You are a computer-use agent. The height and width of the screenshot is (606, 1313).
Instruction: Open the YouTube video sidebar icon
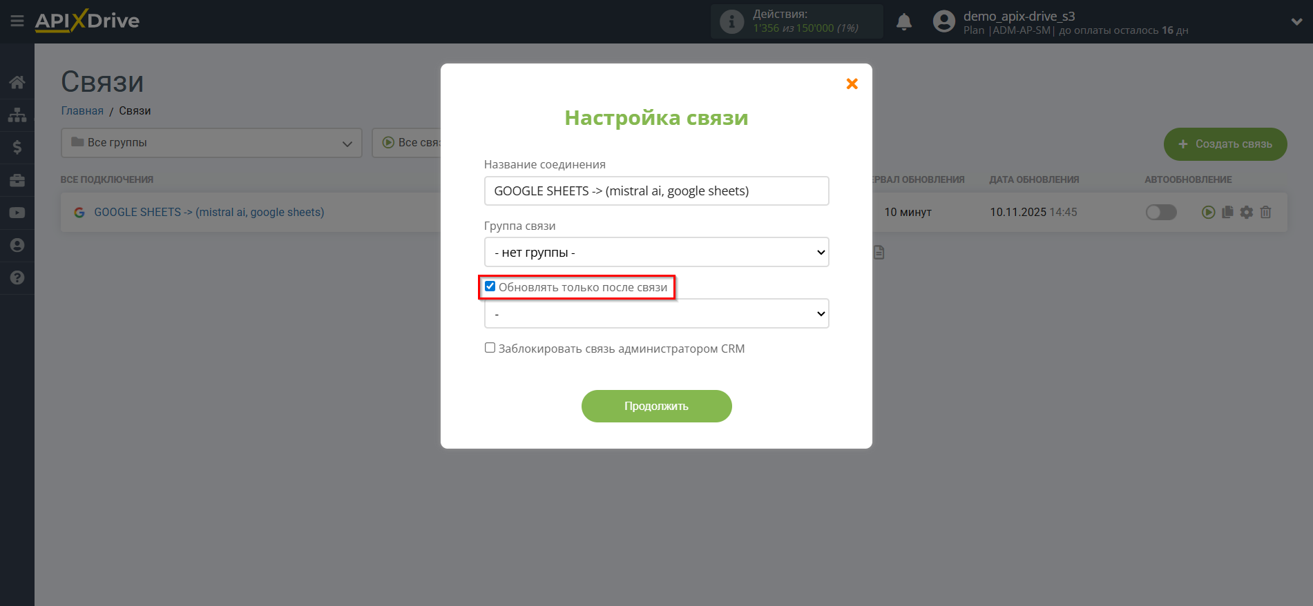17,213
